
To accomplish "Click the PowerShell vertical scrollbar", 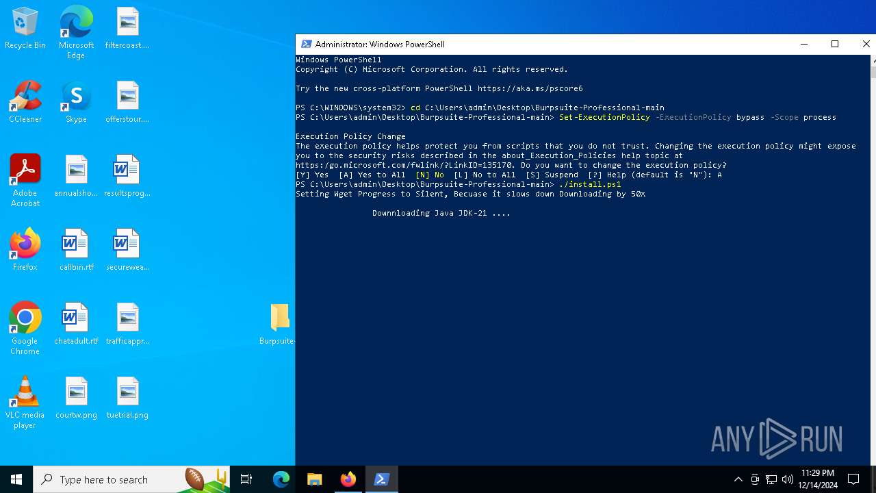I will (x=873, y=260).
